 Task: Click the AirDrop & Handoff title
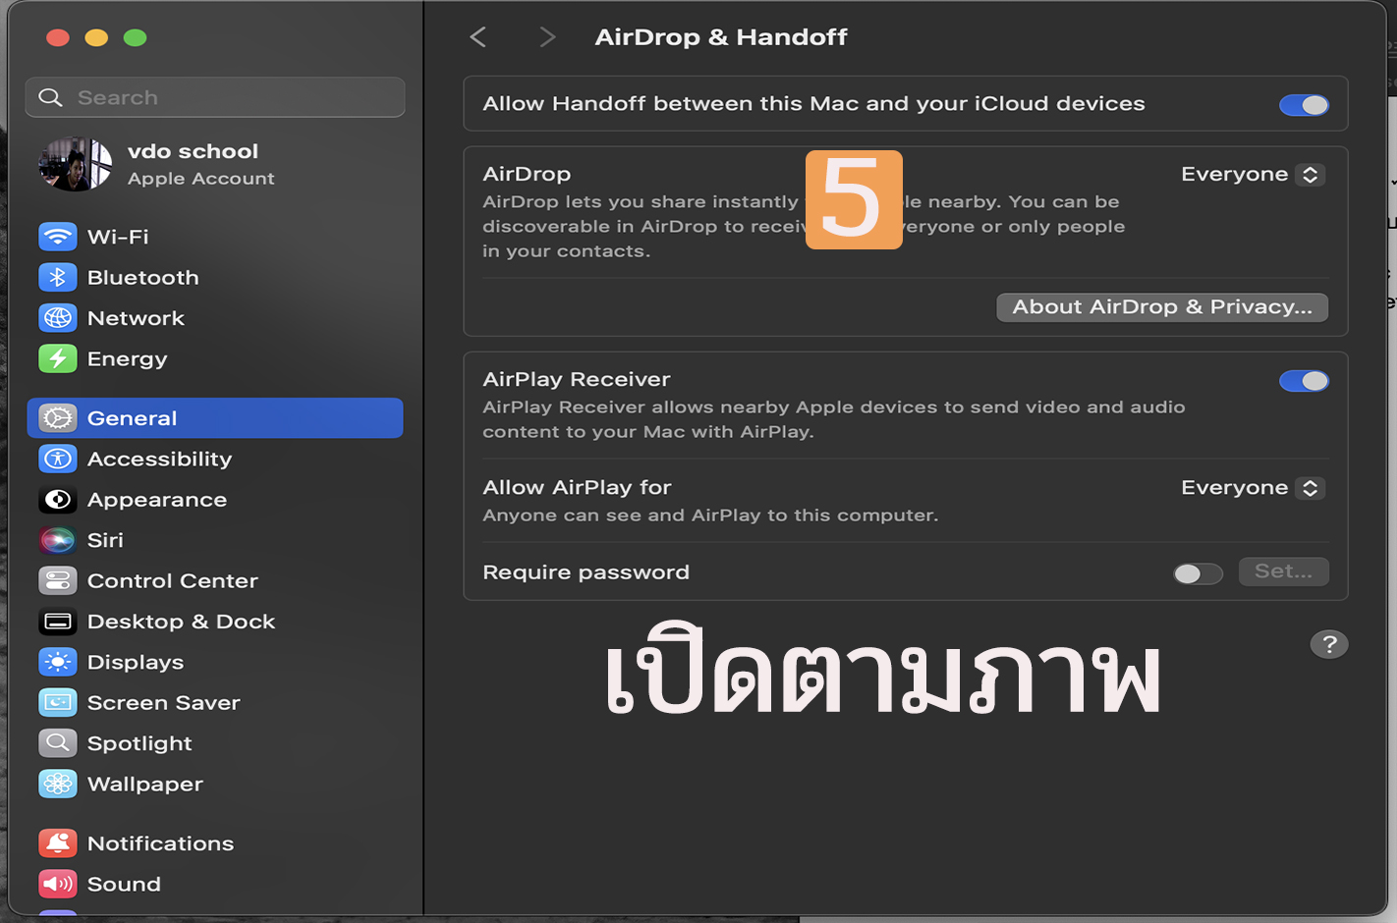(x=721, y=37)
